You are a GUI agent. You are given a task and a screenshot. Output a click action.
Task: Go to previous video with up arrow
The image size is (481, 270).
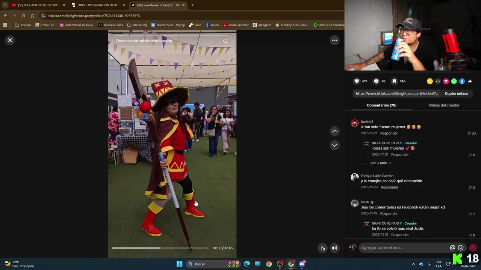(x=334, y=131)
